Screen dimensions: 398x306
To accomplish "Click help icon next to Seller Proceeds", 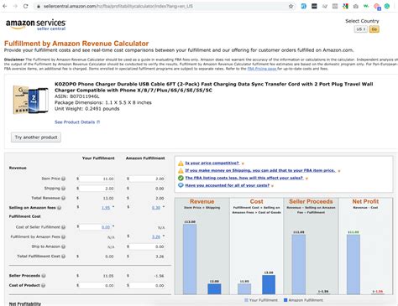I will pos(44,276).
